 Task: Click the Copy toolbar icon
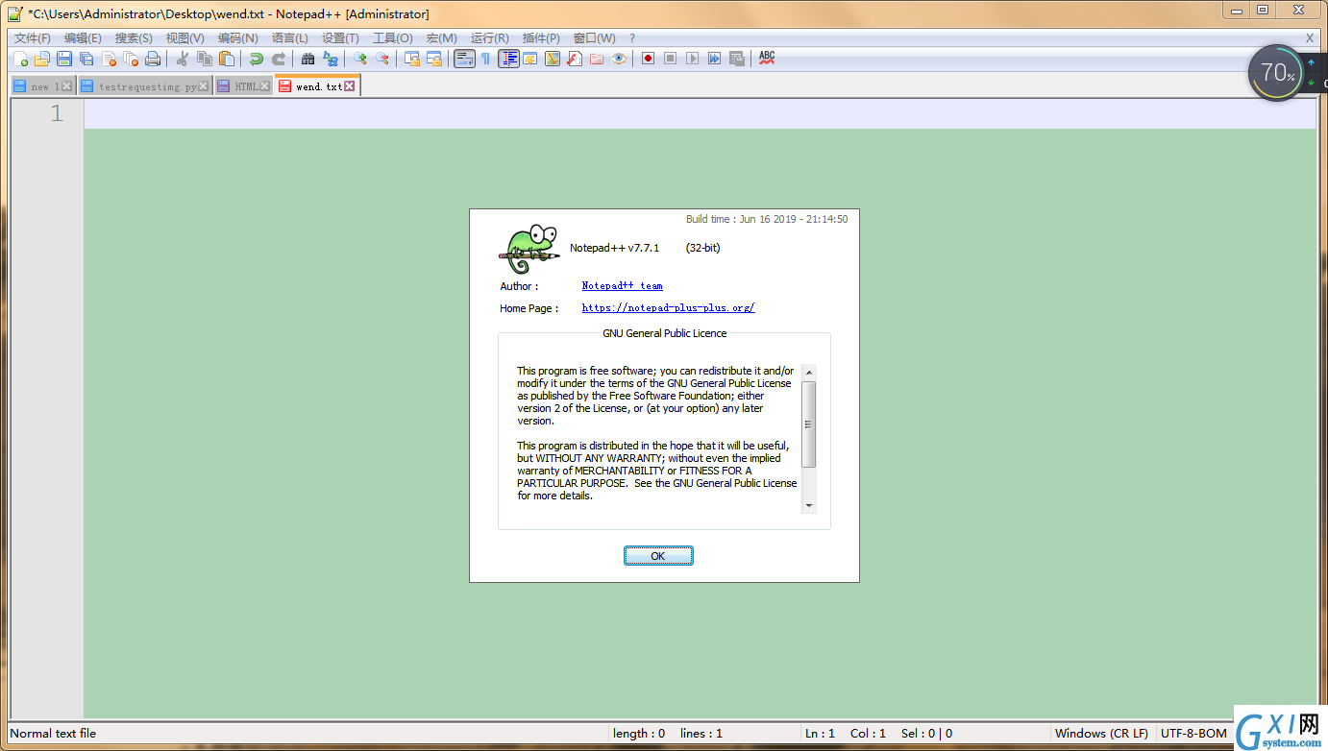click(205, 59)
